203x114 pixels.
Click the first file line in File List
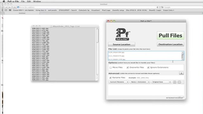click(x=116, y=53)
